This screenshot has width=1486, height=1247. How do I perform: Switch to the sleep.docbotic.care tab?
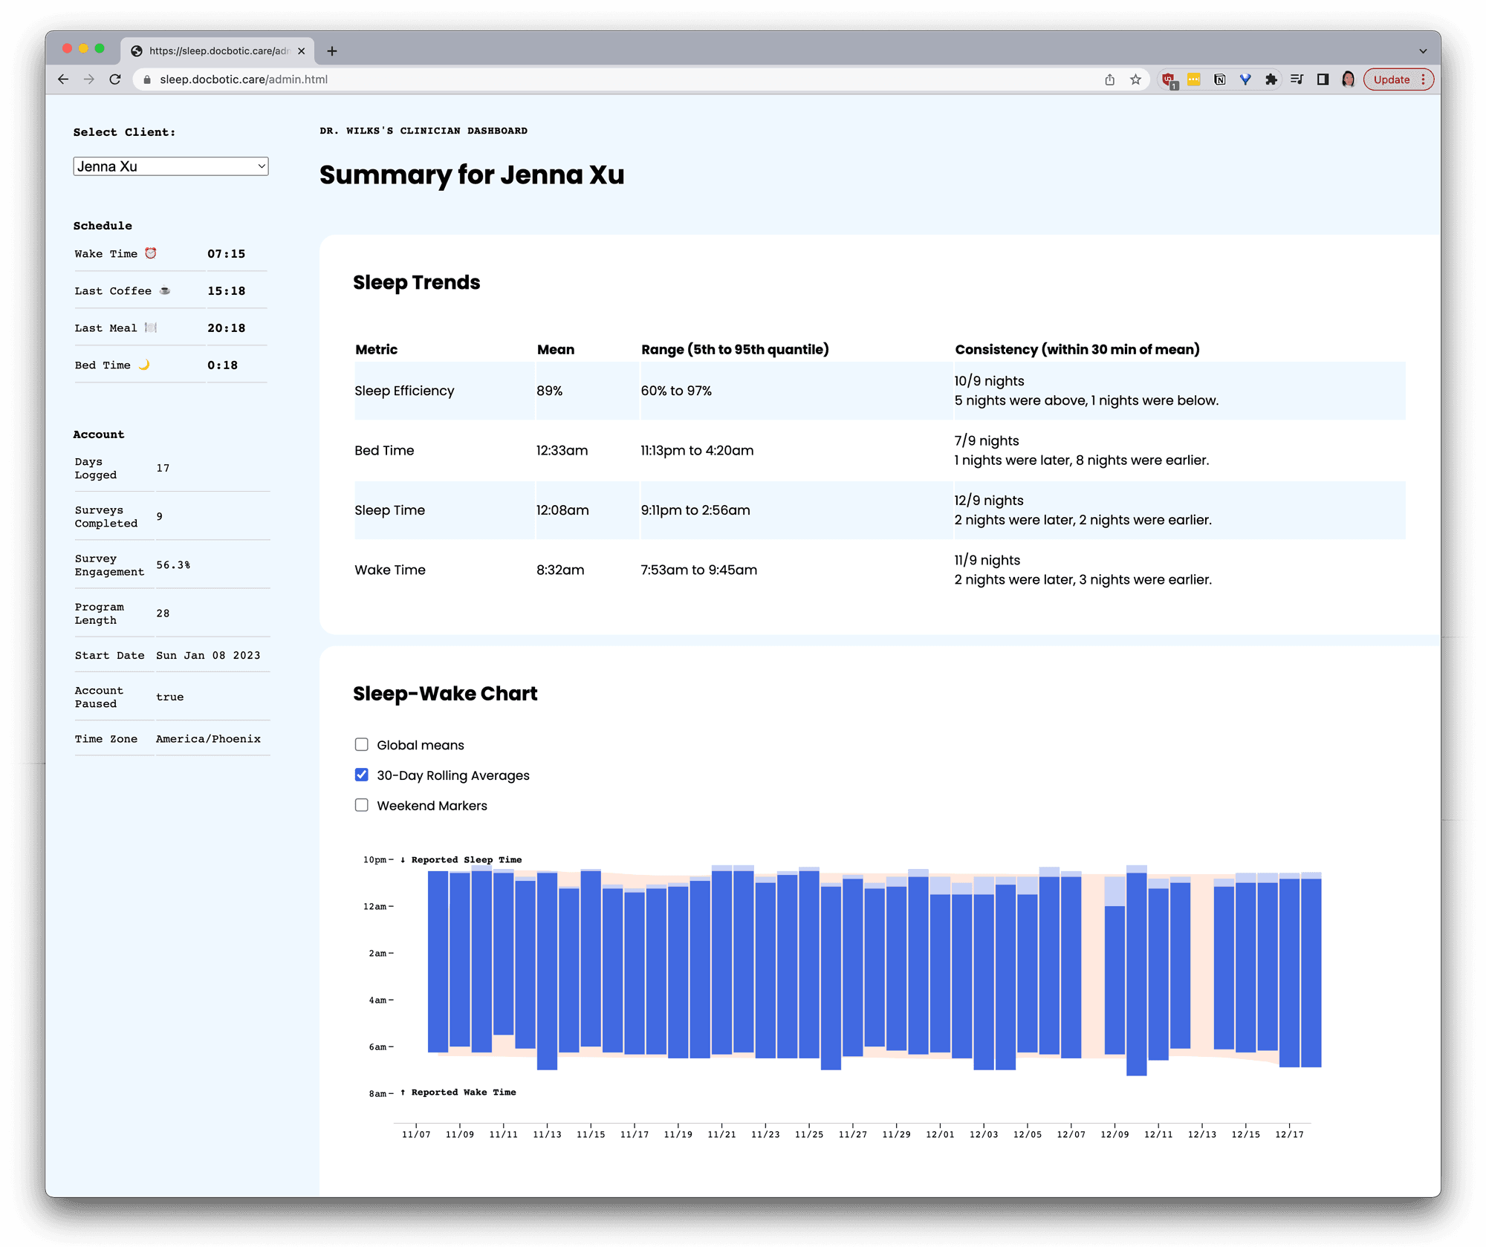click(x=215, y=51)
